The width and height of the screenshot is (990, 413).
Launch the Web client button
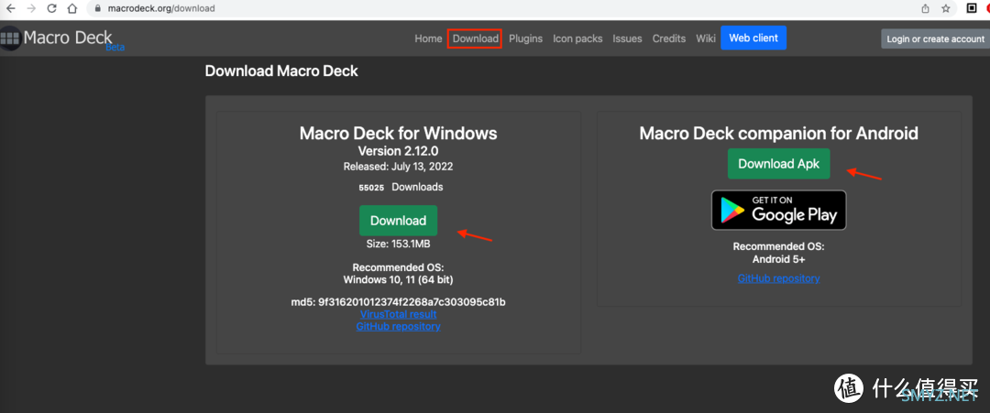[753, 38]
